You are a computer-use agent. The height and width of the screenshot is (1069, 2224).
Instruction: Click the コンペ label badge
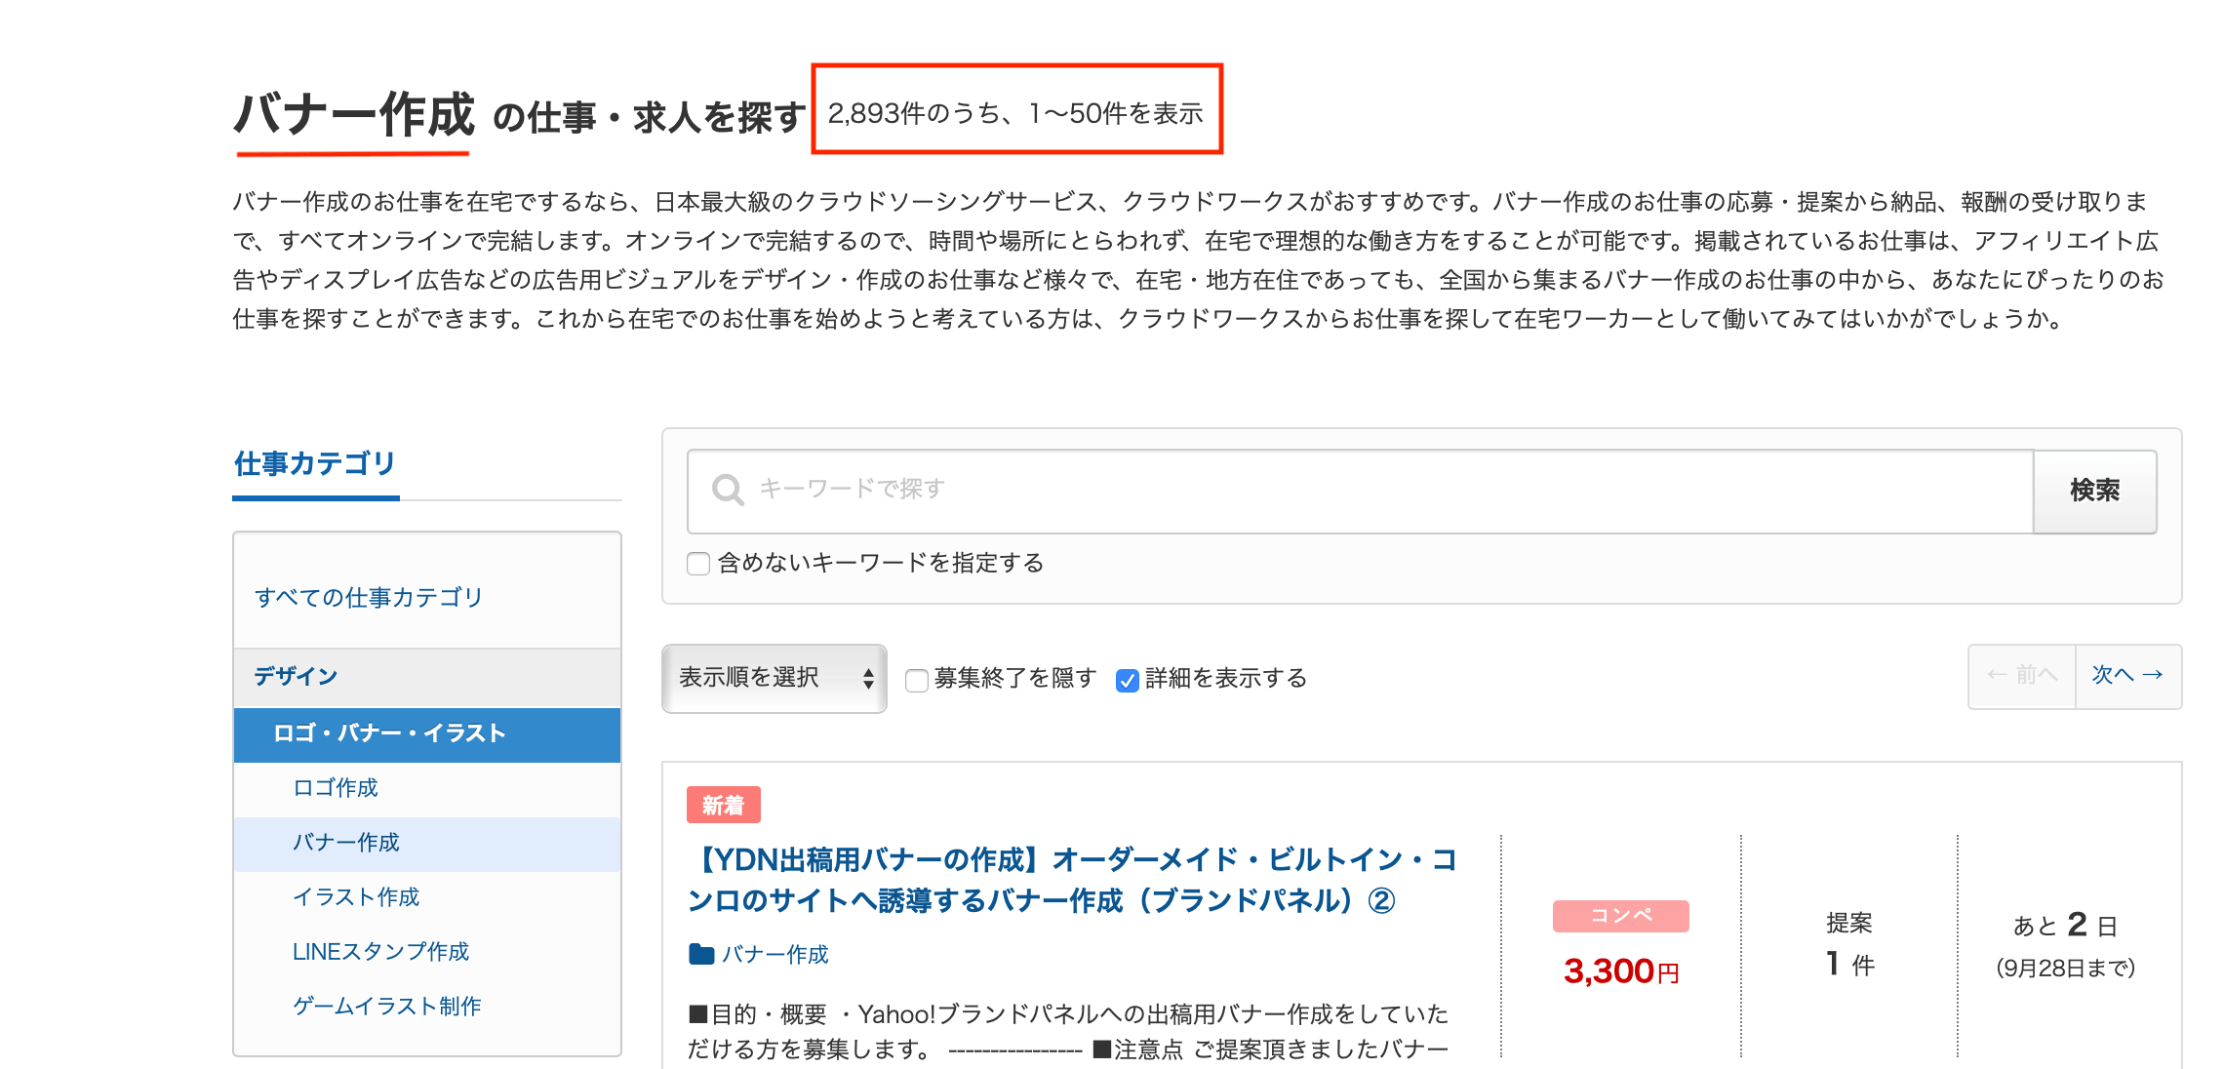click(1620, 915)
